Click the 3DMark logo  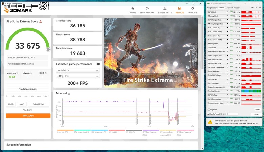(x=18, y=10)
